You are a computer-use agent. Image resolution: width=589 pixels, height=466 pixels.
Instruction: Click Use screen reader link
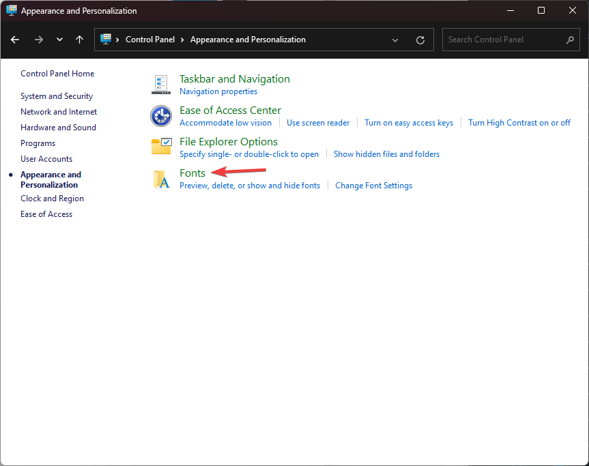[318, 123]
